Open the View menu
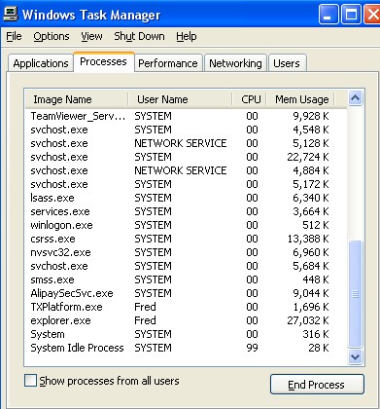380x409 pixels. pos(91,36)
